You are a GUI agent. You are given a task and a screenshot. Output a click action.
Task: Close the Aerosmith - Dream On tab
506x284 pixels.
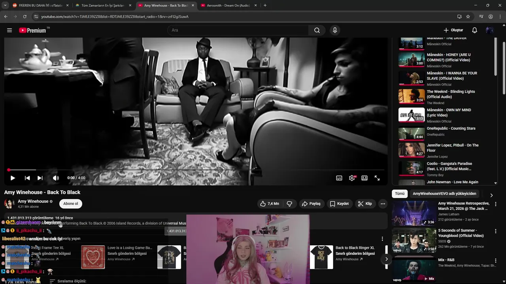click(x=256, y=6)
